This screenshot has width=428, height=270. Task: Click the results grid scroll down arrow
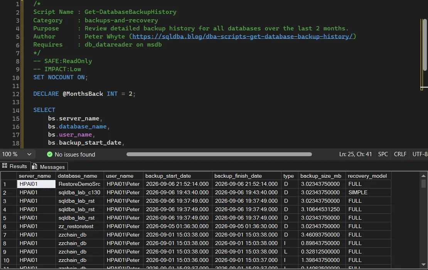pos(423,264)
